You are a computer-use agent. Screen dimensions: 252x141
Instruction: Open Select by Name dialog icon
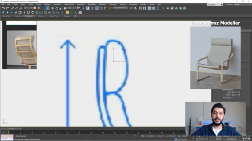39,8
